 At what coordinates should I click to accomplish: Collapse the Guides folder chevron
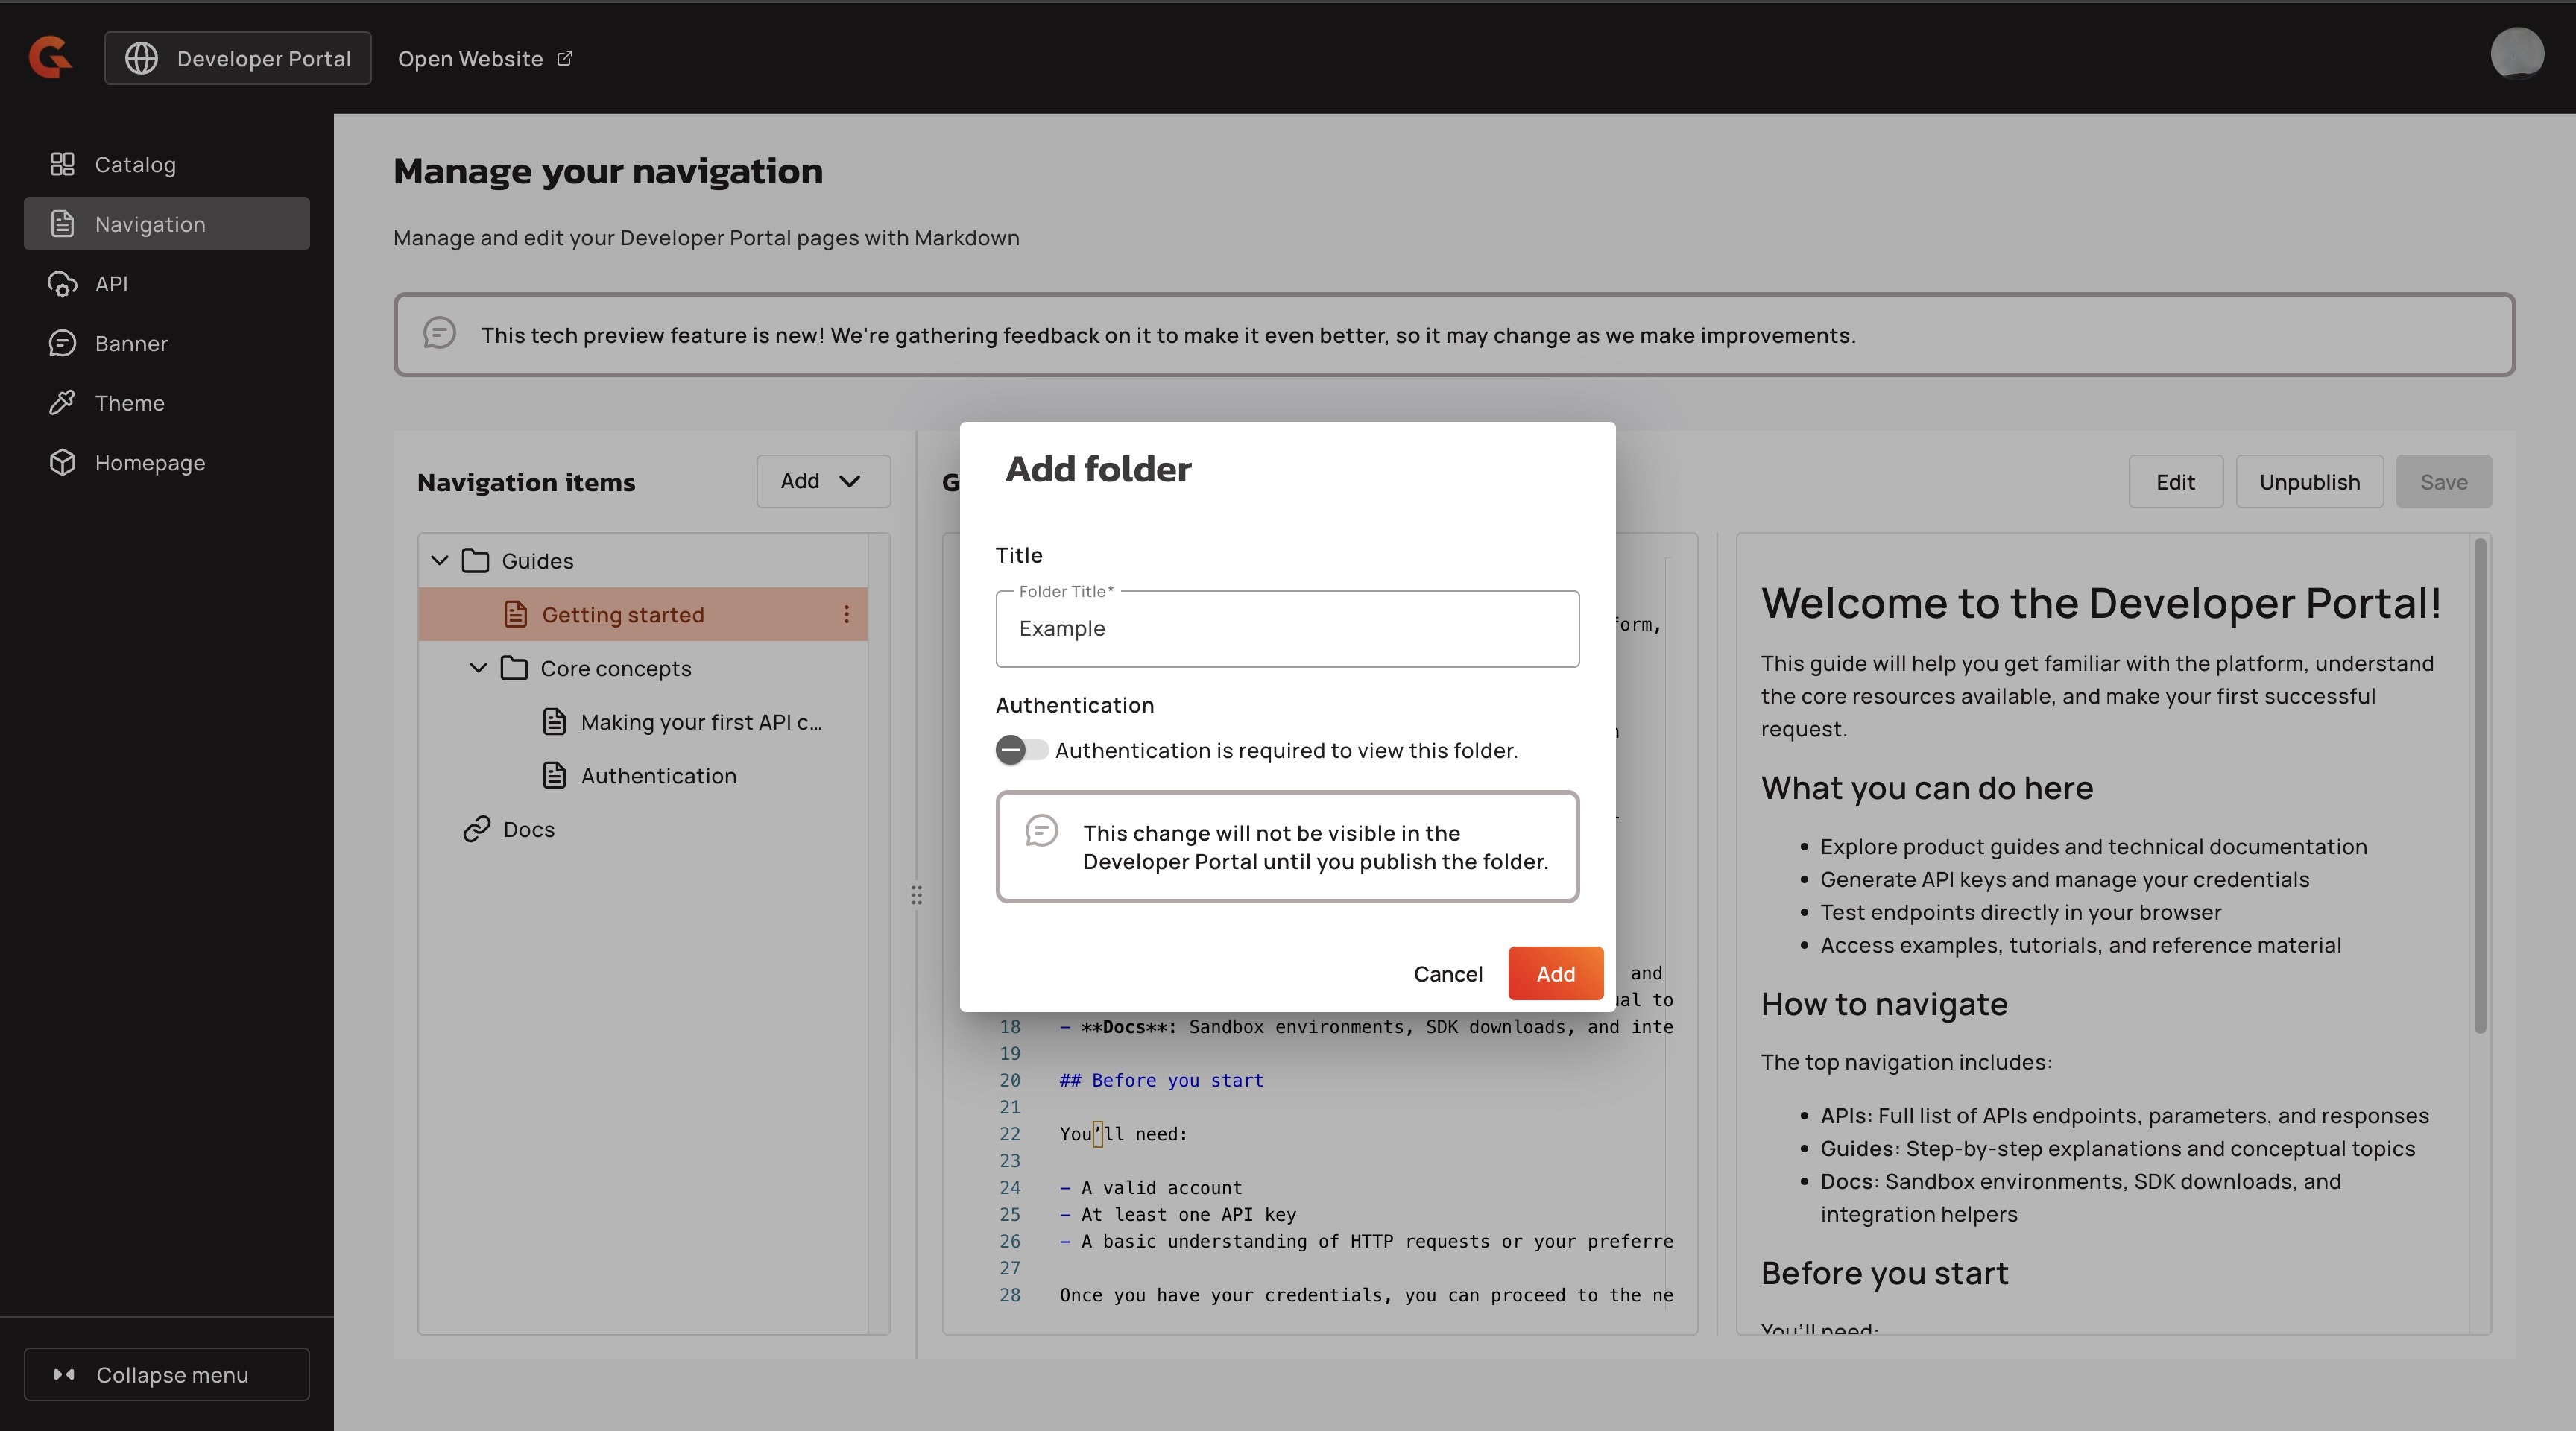pos(439,560)
